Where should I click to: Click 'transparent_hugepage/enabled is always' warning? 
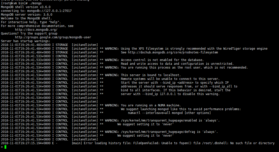click(x=170, y=120)
